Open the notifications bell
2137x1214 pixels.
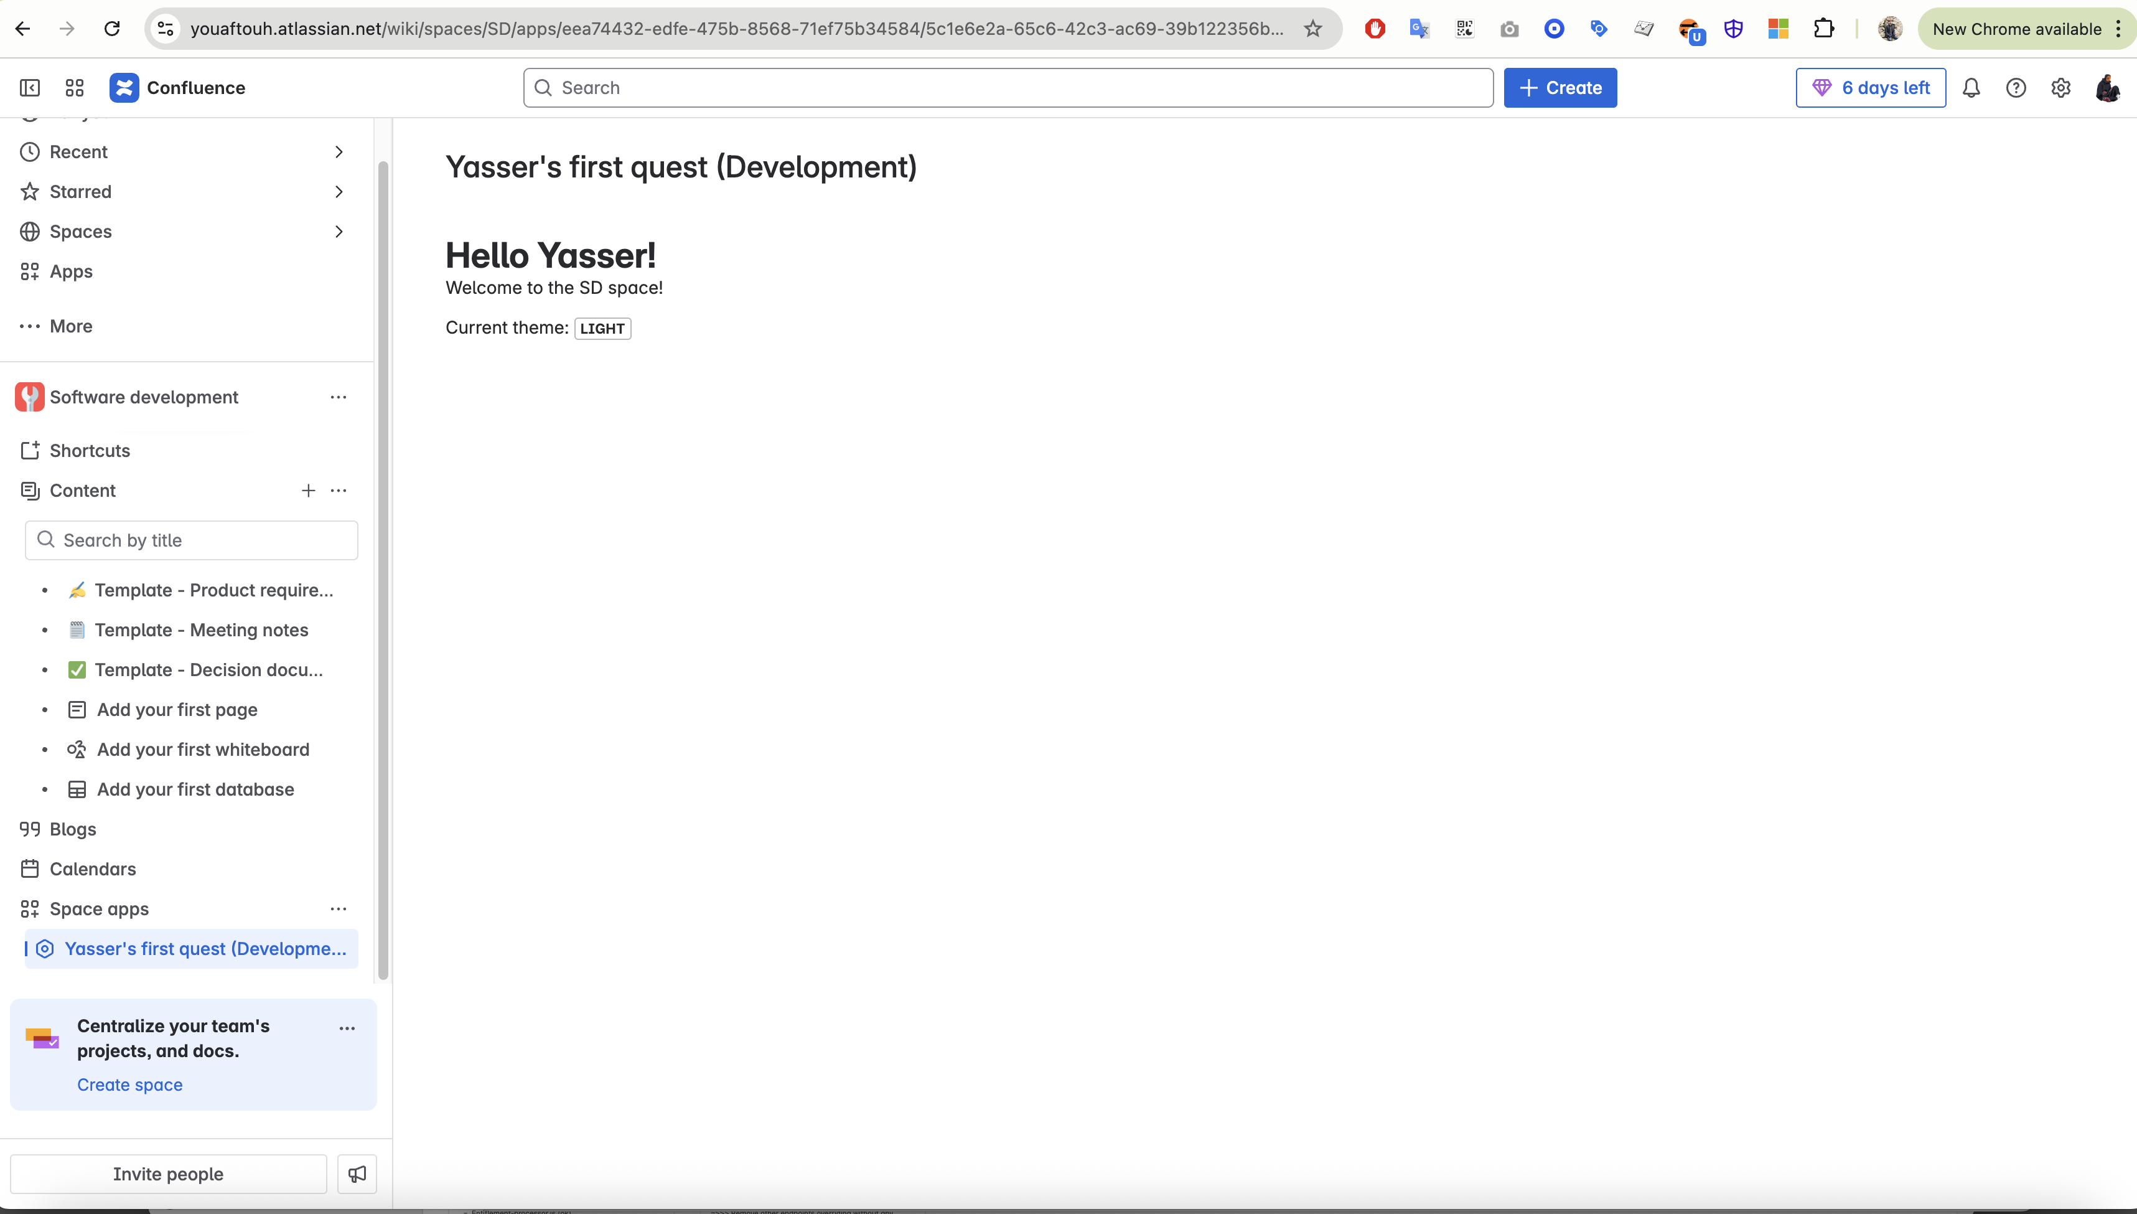point(1970,88)
